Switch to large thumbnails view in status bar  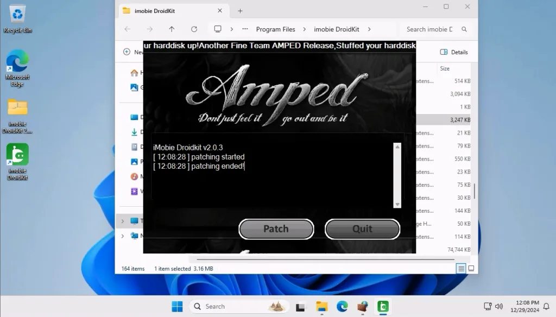pyautogui.click(x=471, y=269)
